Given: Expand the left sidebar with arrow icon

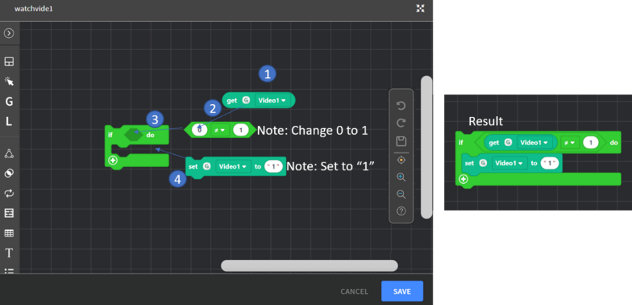Looking at the screenshot, I should click(x=9, y=33).
